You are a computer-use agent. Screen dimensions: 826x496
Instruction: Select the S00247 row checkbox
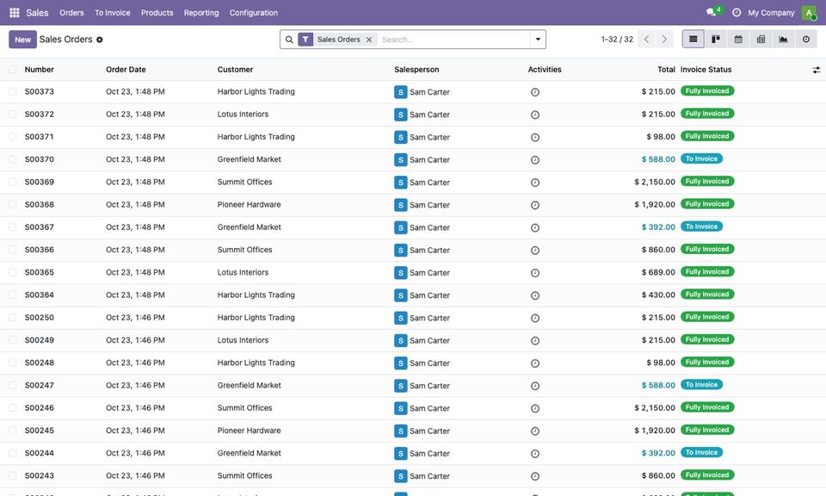click(13, 385)
